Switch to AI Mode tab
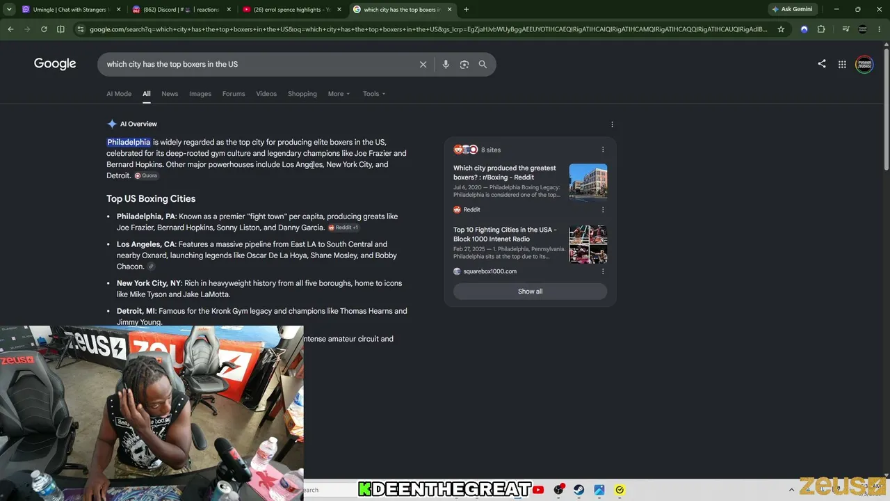This screenshot has width=890, height=501. pyautogui.click(x=119, y=94)
